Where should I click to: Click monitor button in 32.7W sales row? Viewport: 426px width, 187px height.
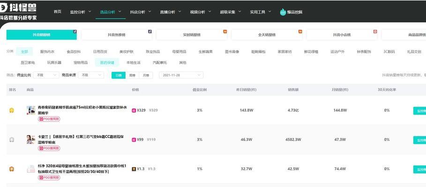(x=419, y=169)
